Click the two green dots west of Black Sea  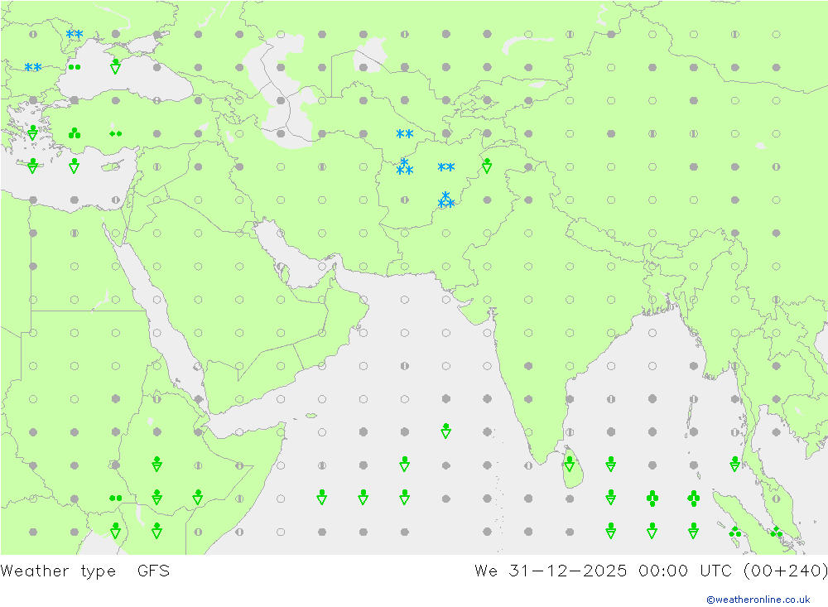click(x=75, y=67)
